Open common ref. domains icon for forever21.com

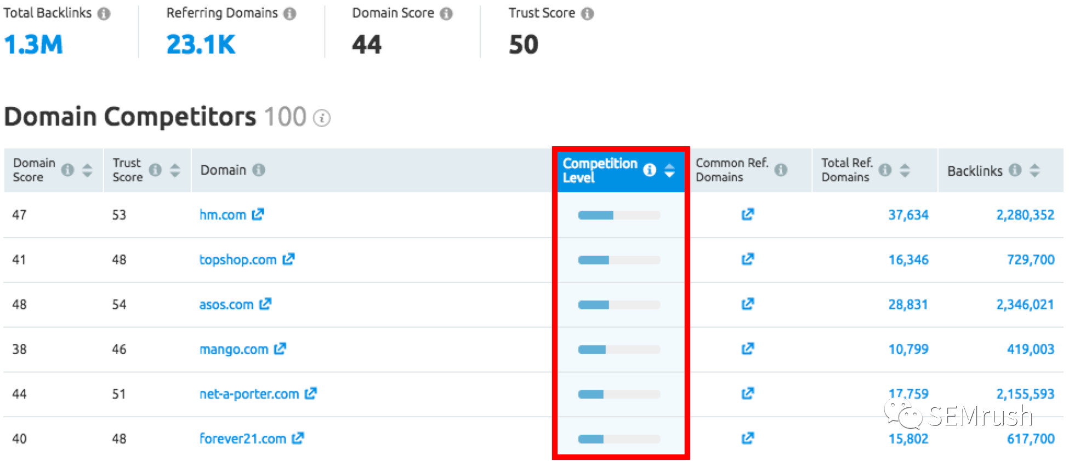[x=748, y=438]
